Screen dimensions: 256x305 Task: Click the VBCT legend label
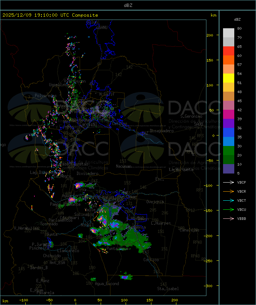click(242, 201)
